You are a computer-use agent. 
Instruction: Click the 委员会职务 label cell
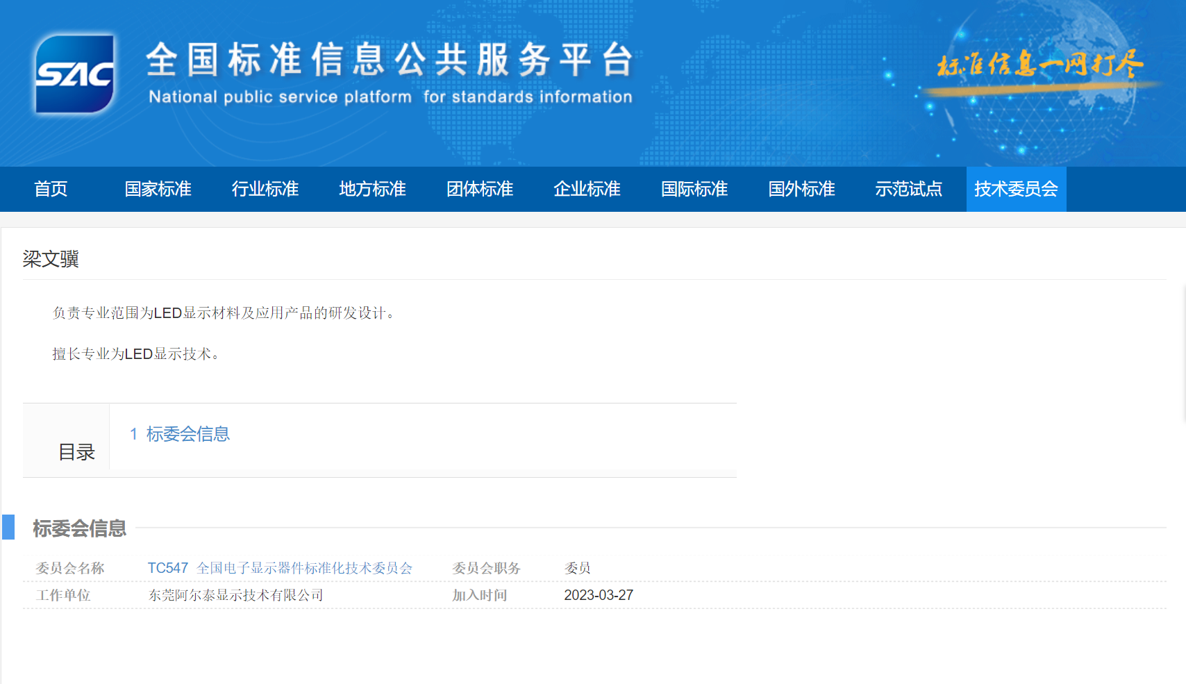[486, 568]
